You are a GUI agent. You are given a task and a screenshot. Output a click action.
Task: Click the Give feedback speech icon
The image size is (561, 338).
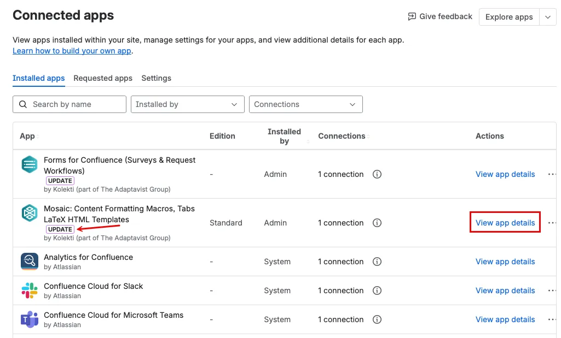[412, 16]
